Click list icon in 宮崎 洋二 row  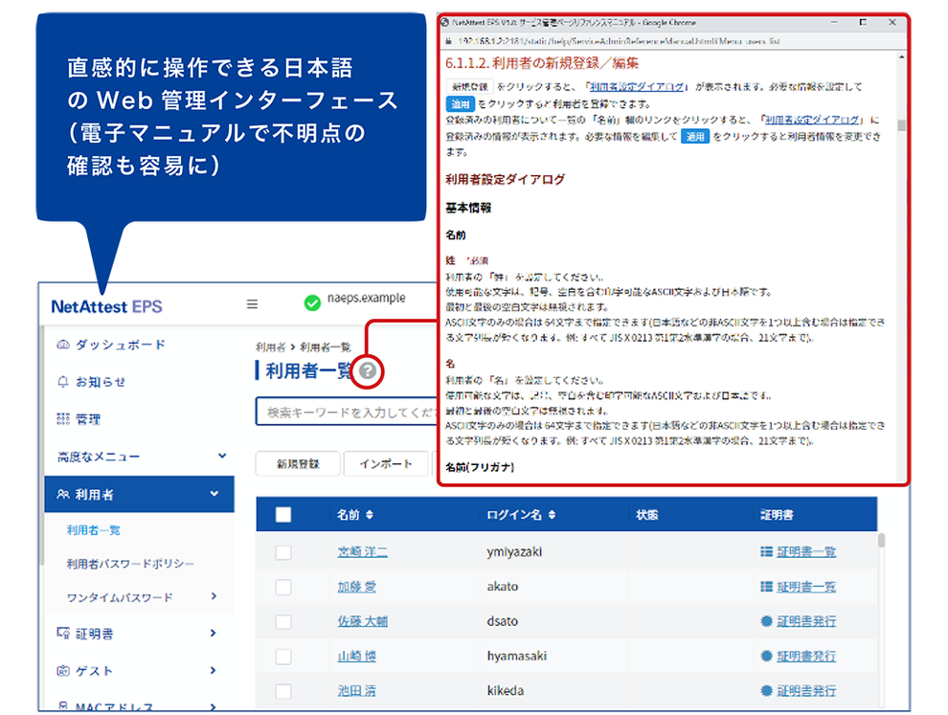pos(766,551)
